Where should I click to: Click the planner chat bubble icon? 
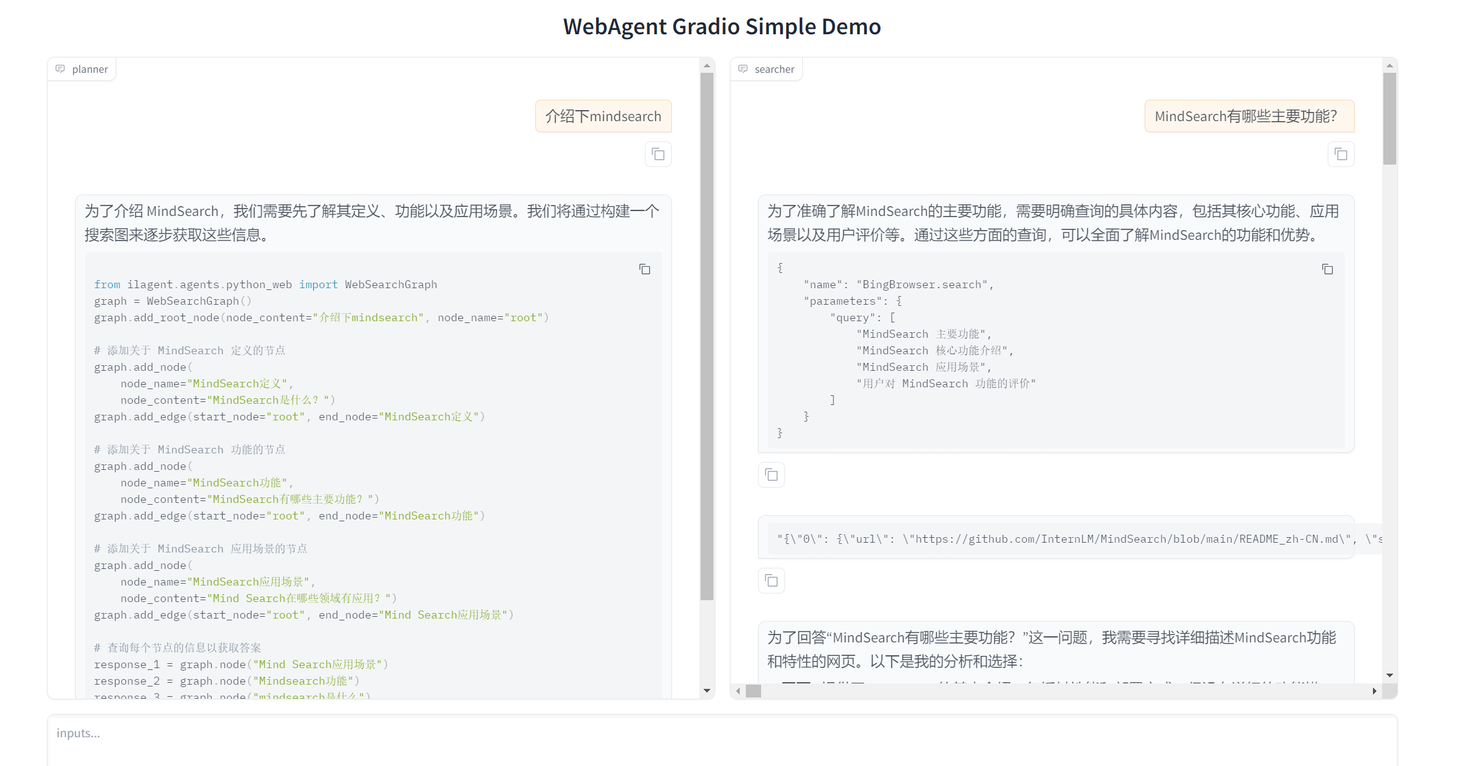[x=60, y=69]
